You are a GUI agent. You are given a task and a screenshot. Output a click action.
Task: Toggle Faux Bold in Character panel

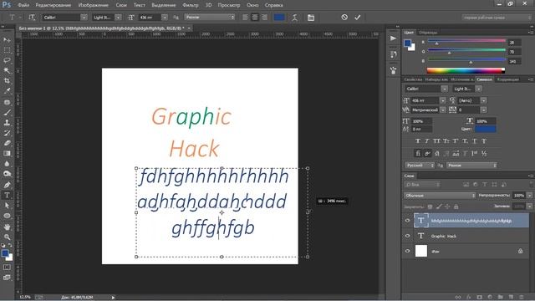tap(418, 141)
